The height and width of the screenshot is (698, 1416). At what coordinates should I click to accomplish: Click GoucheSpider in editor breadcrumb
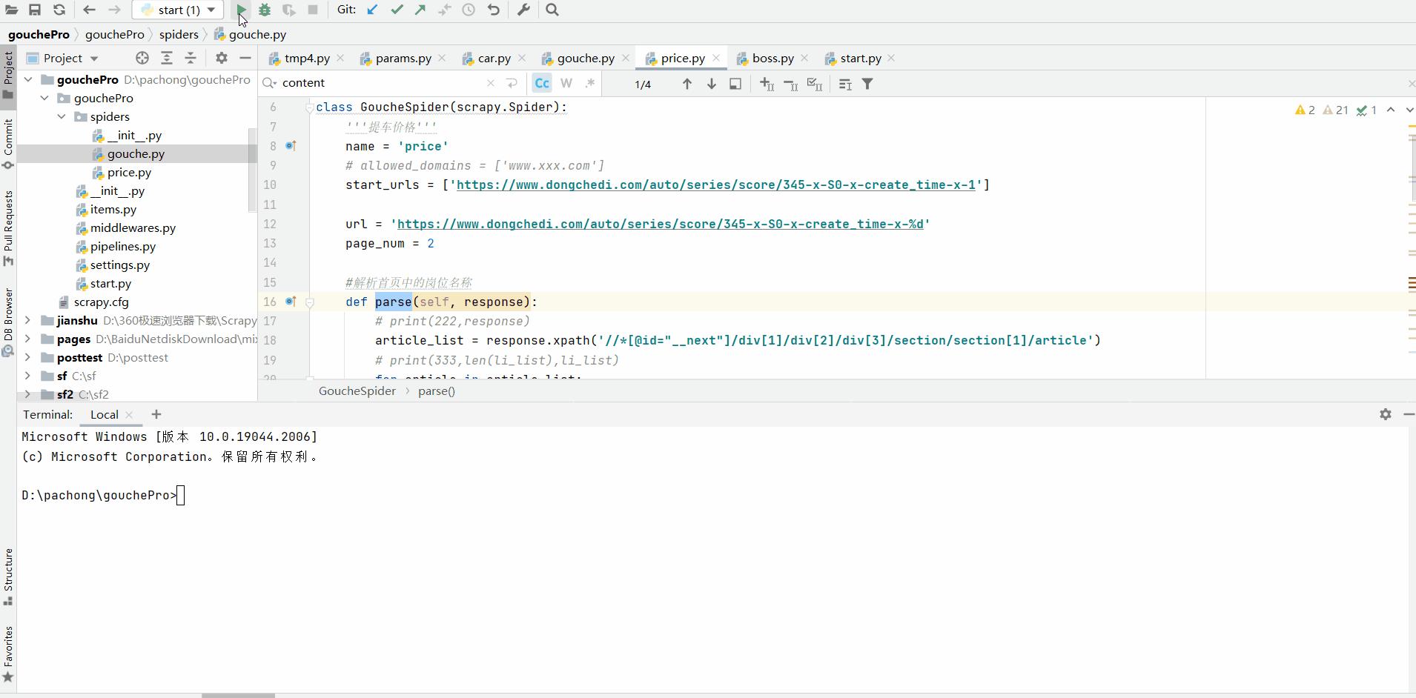(357, 390)
